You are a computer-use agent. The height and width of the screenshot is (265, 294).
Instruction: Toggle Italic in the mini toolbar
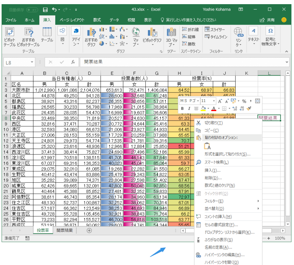tap(189, 108)
